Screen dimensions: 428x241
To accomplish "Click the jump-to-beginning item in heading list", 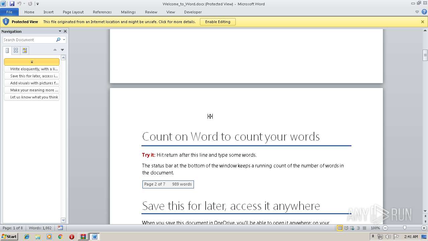I will tap(32, 62).
